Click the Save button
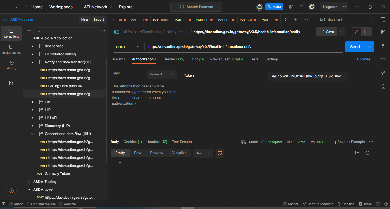 coord(327,32)
